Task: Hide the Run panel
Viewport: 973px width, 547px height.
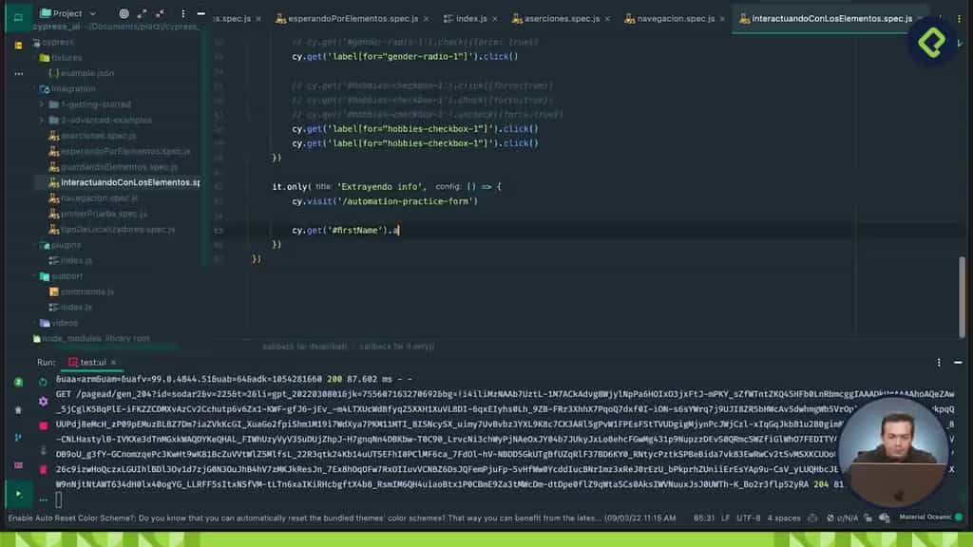Action: click(958, 362)
